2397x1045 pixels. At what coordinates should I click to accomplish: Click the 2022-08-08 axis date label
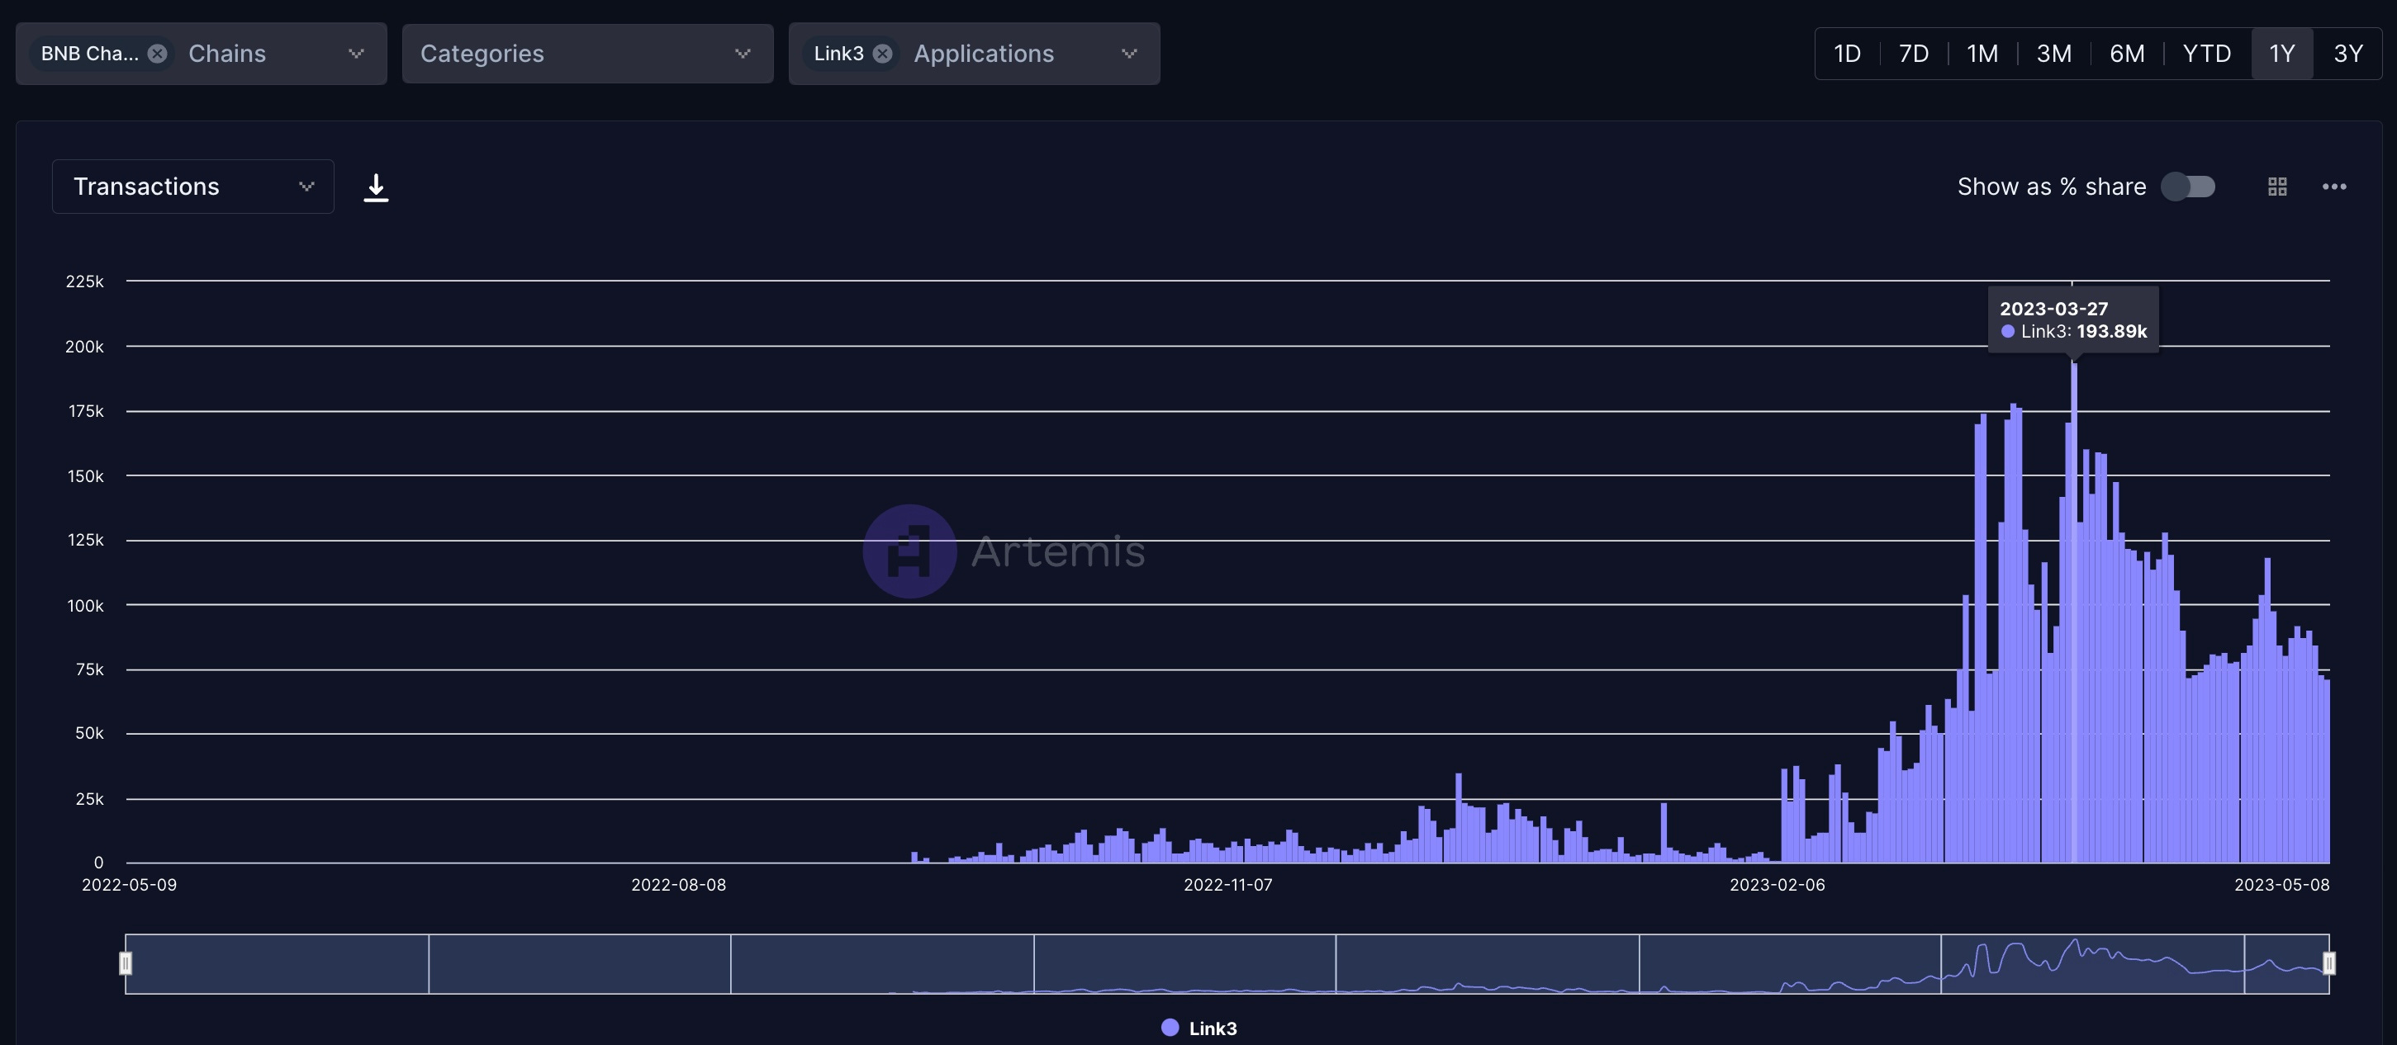pyautogui.click(x=678, y=885)
